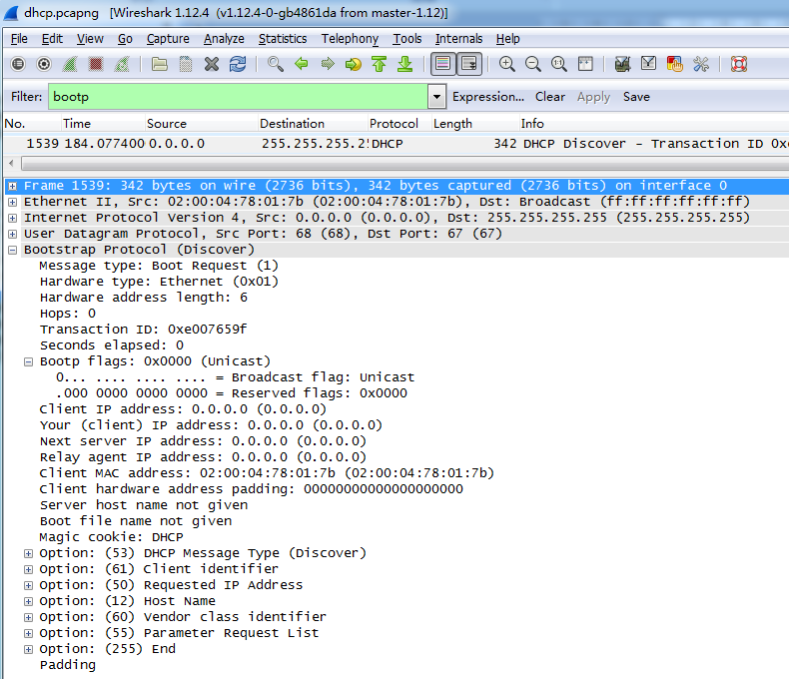Open the help lifebuoy icon
This screenshot has height=679, width=789.
739,64
